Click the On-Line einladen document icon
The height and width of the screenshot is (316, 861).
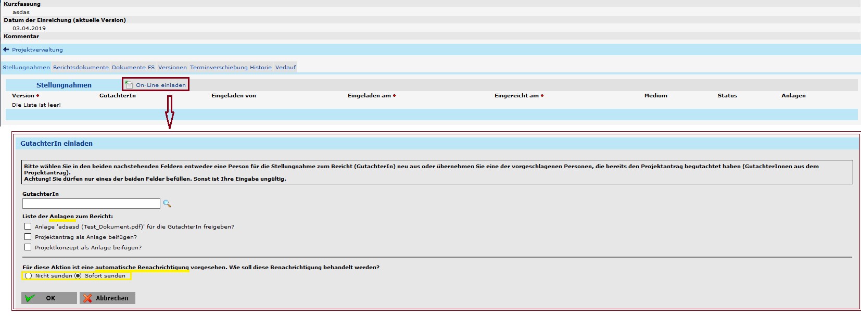(x=129, y=85)
